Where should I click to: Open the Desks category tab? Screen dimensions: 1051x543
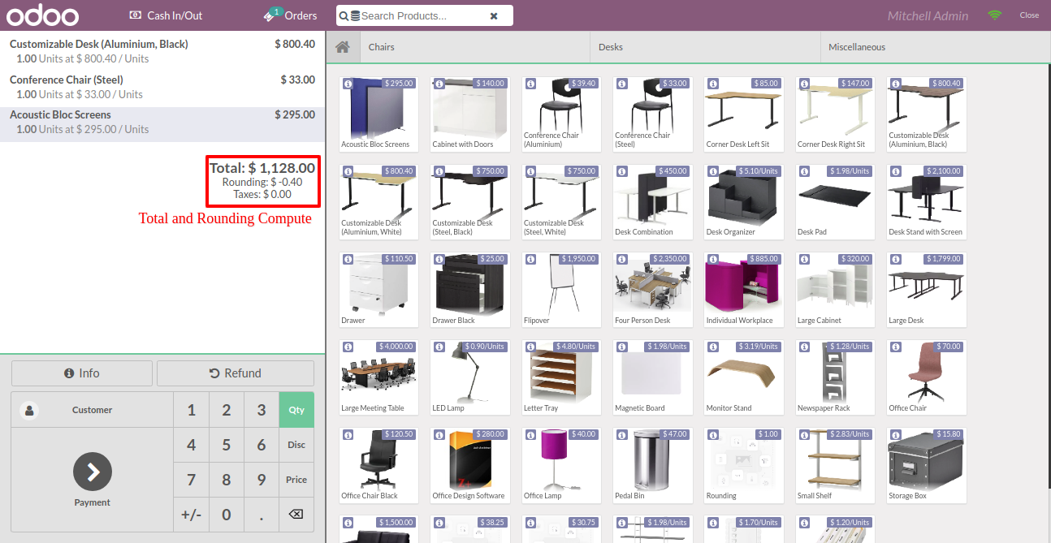coord(705,47)
